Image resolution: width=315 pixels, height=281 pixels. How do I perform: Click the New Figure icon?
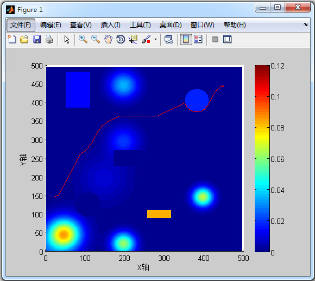12,39
